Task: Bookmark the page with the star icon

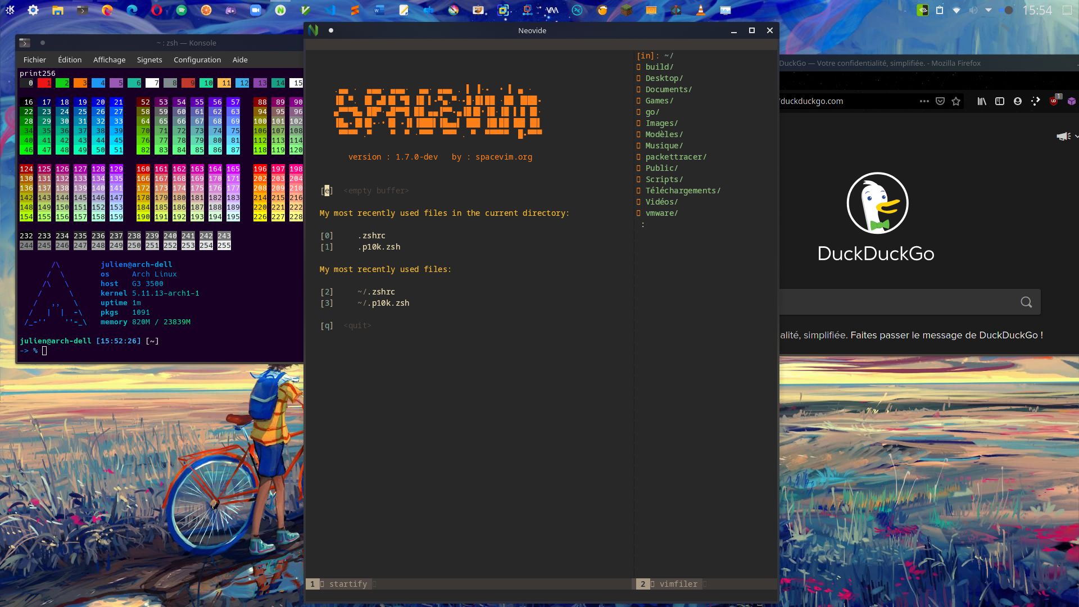Action: [956, 101]
